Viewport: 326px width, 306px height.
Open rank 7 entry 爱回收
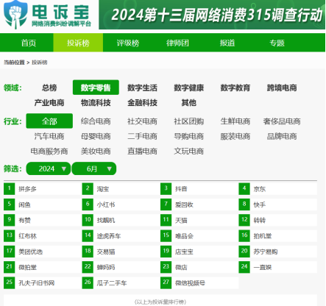pos(184,204)
